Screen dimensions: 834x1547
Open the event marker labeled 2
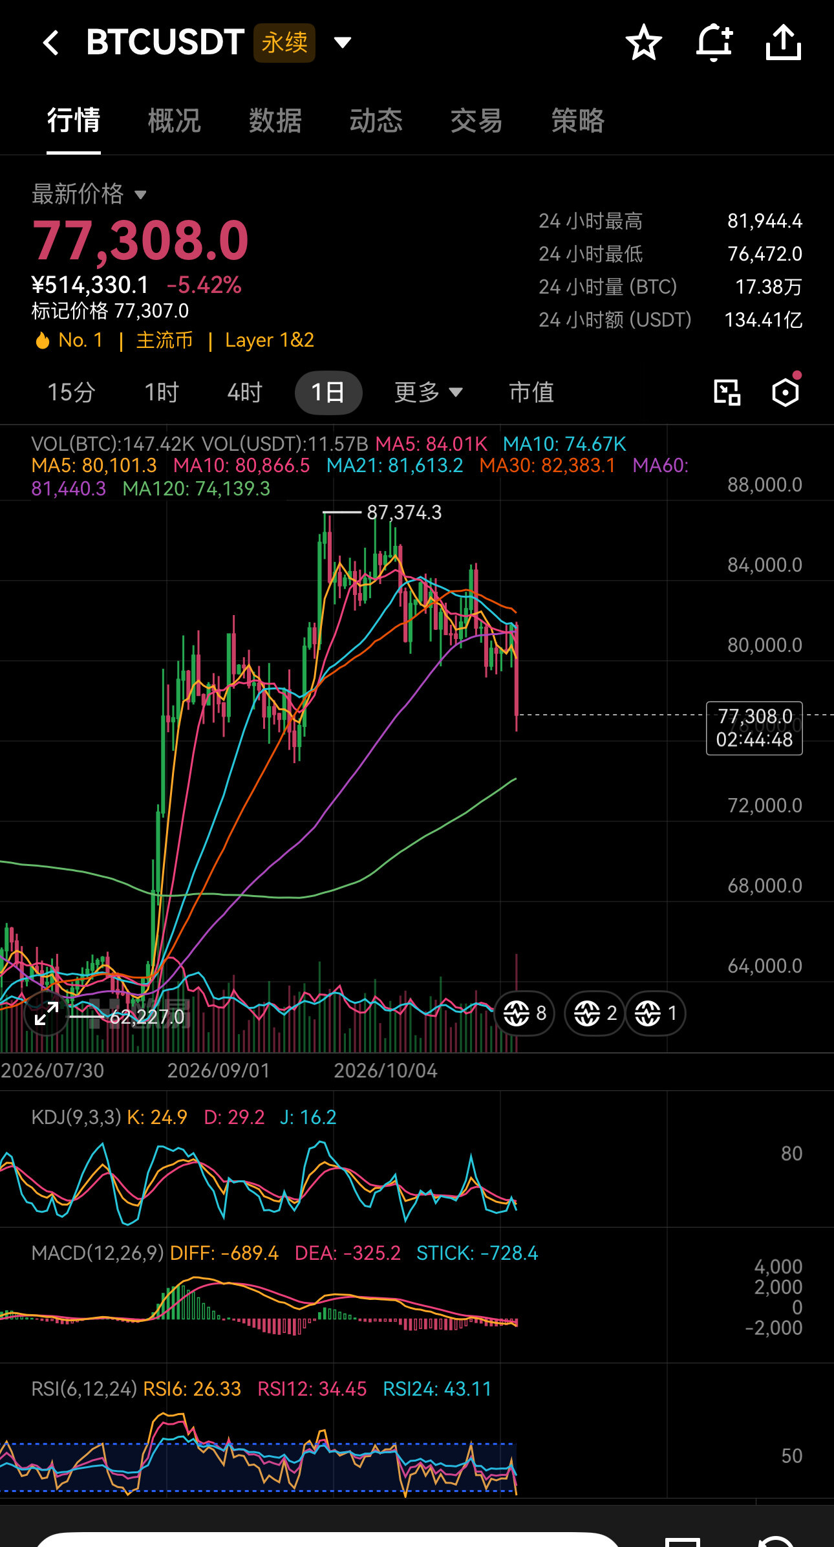tap(595, 1013)
